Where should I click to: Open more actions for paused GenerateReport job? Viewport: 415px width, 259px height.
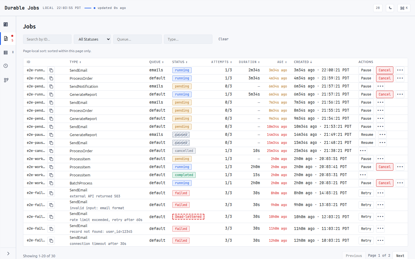click(x=382, y=135)
